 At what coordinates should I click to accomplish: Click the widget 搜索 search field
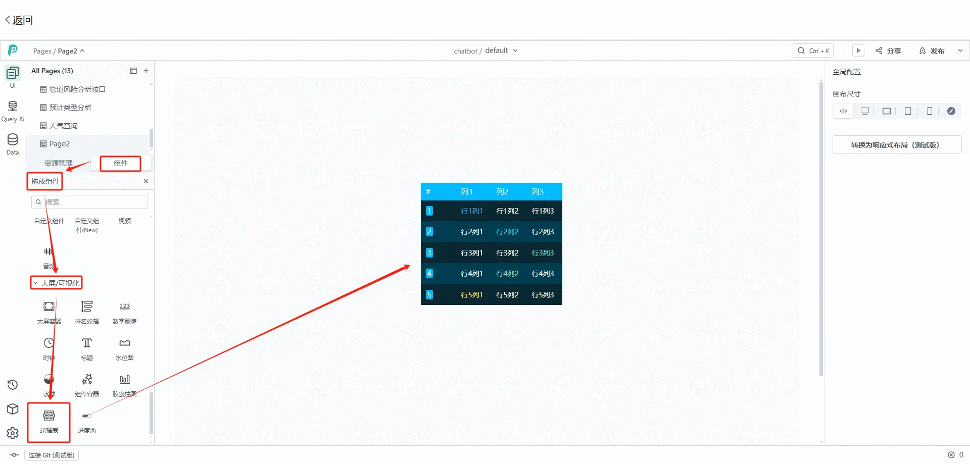(93, 202)
